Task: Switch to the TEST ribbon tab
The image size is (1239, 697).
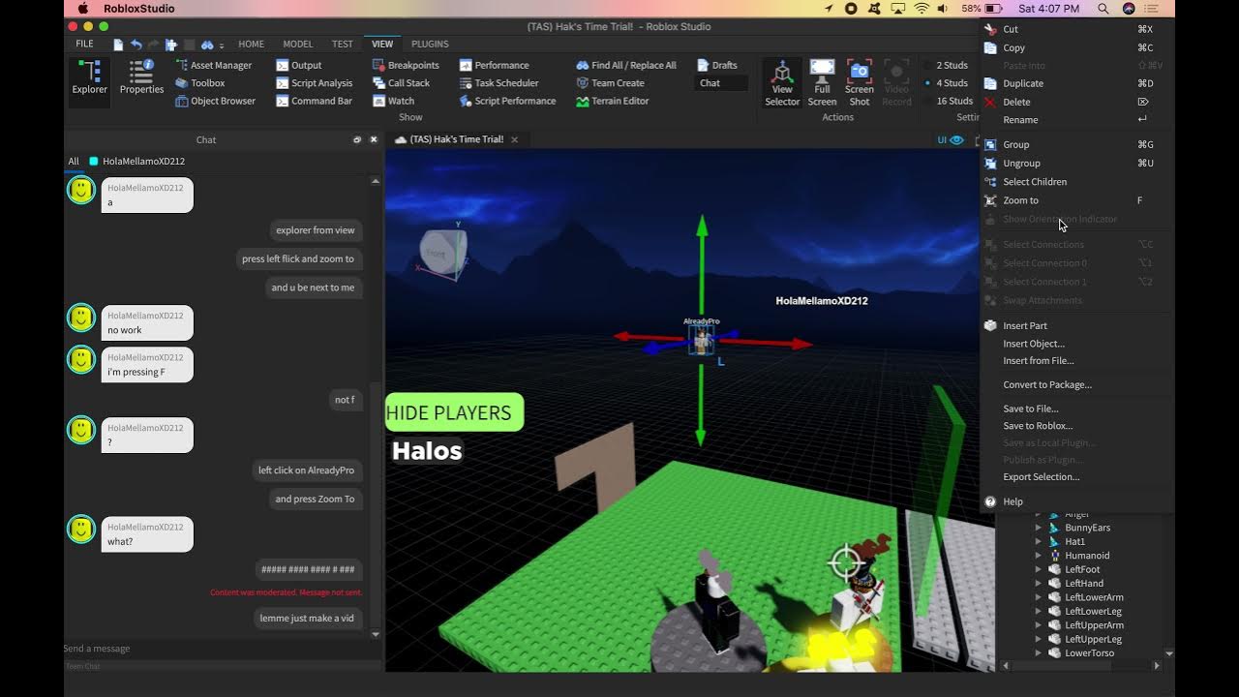Action: pos(342,45)
